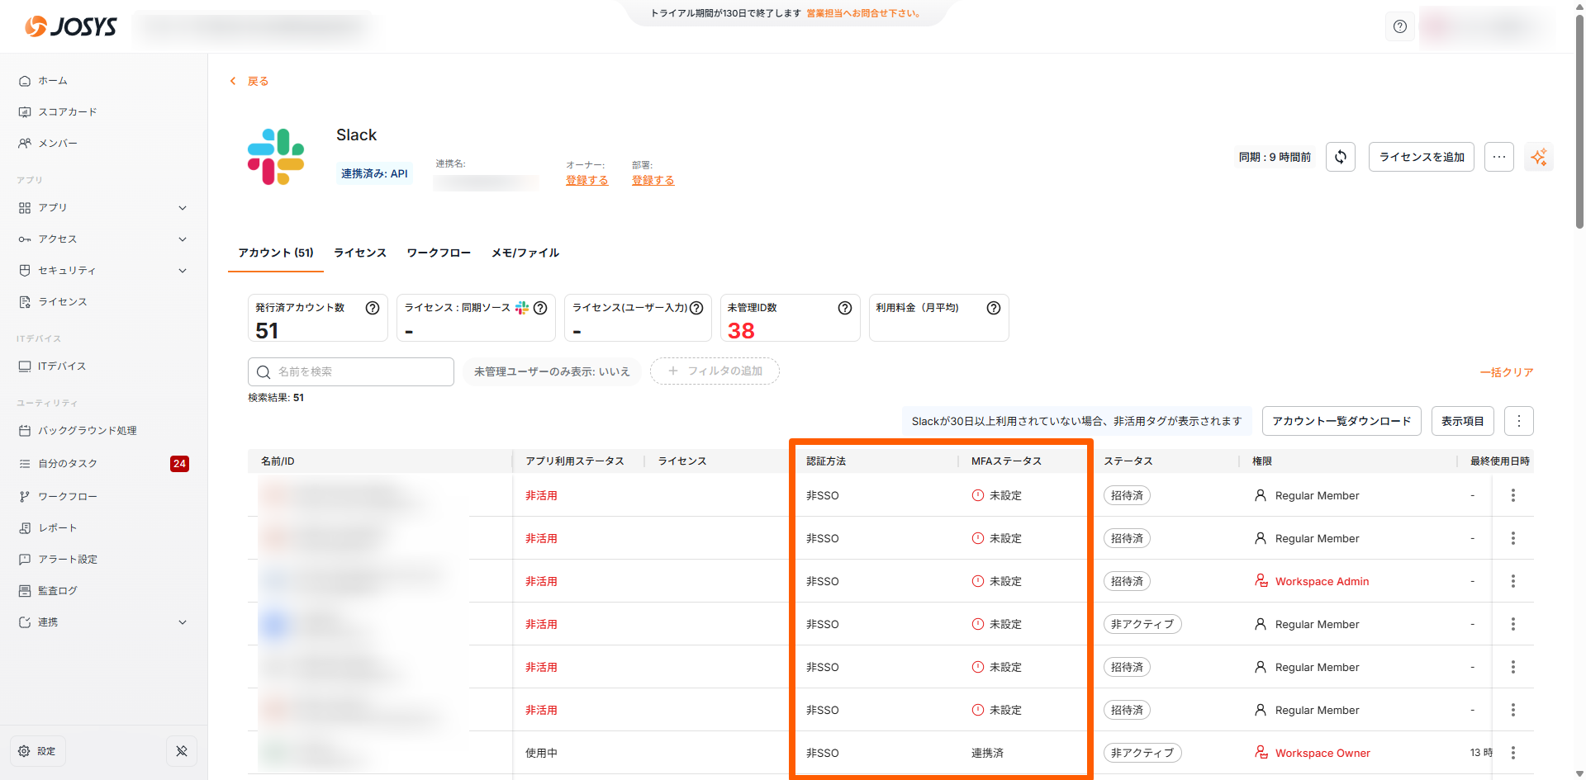Viewport: 1586px width, 780px height.
Task: Collapse the sidebar using pin icon
Action: pos(182,751)
